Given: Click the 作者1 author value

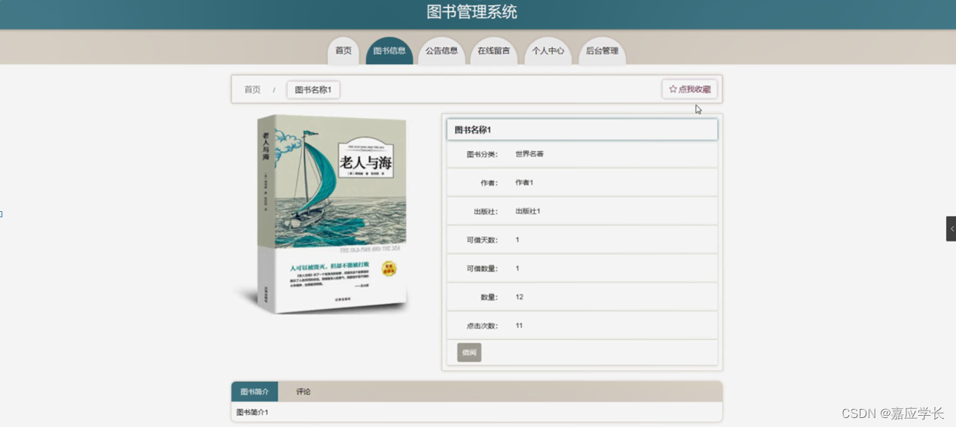Looking at the screenshot, I should (524, 183).
